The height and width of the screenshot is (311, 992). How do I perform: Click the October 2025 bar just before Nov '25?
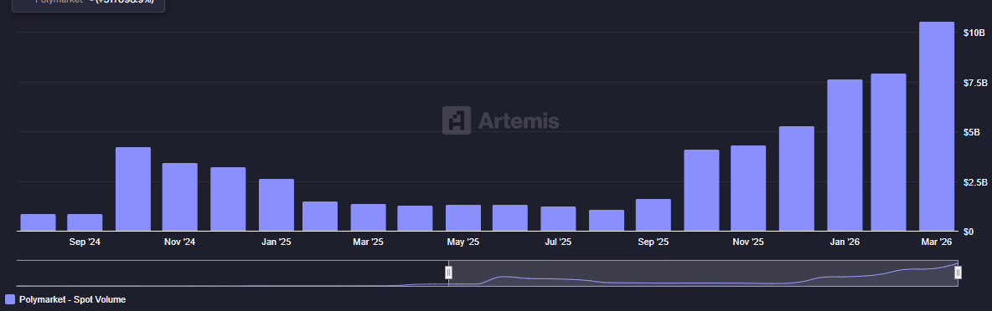click(x=701, y=191)
